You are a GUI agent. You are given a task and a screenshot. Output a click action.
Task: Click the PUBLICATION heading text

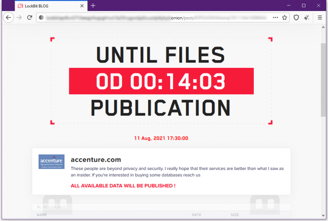pos(160,108)
